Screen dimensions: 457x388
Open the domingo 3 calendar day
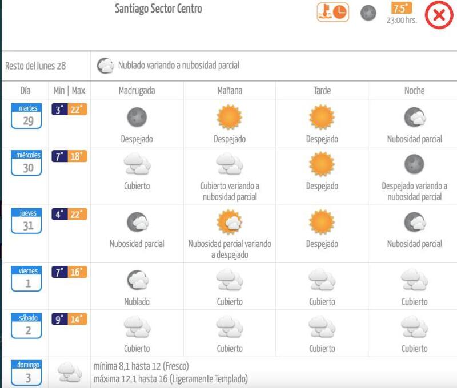pyautogui.click(x=27, y=373)
